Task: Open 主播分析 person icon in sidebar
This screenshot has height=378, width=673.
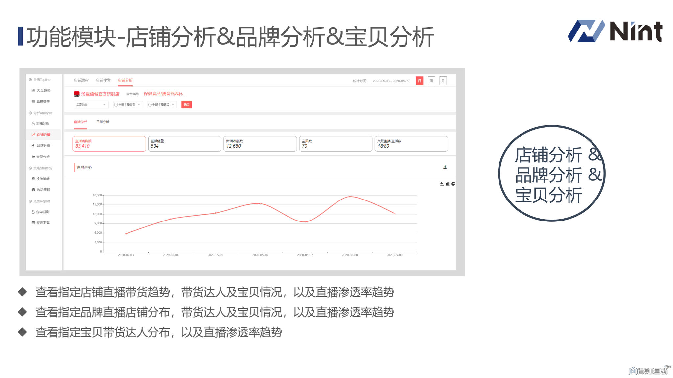Action: 33,124
